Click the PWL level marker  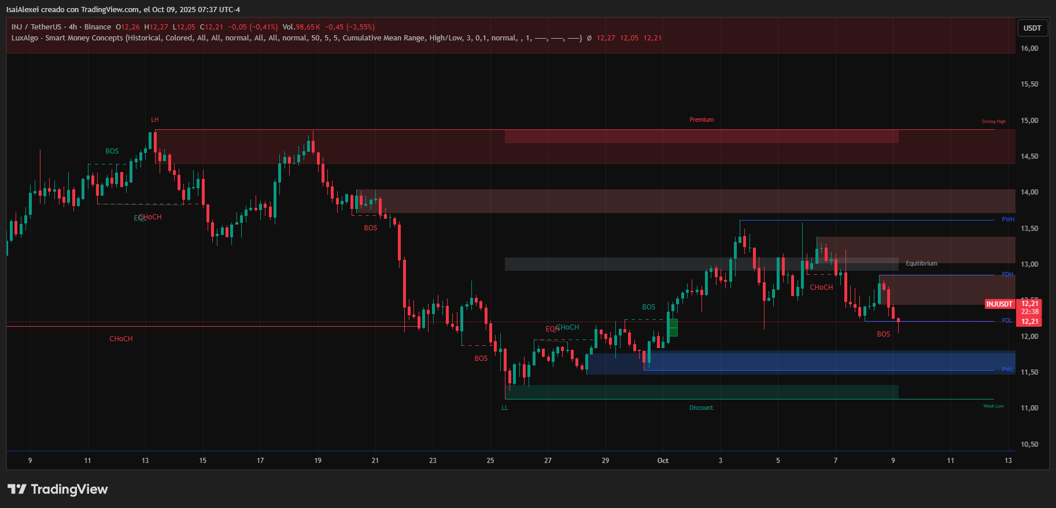click(x=1007, y=369)
